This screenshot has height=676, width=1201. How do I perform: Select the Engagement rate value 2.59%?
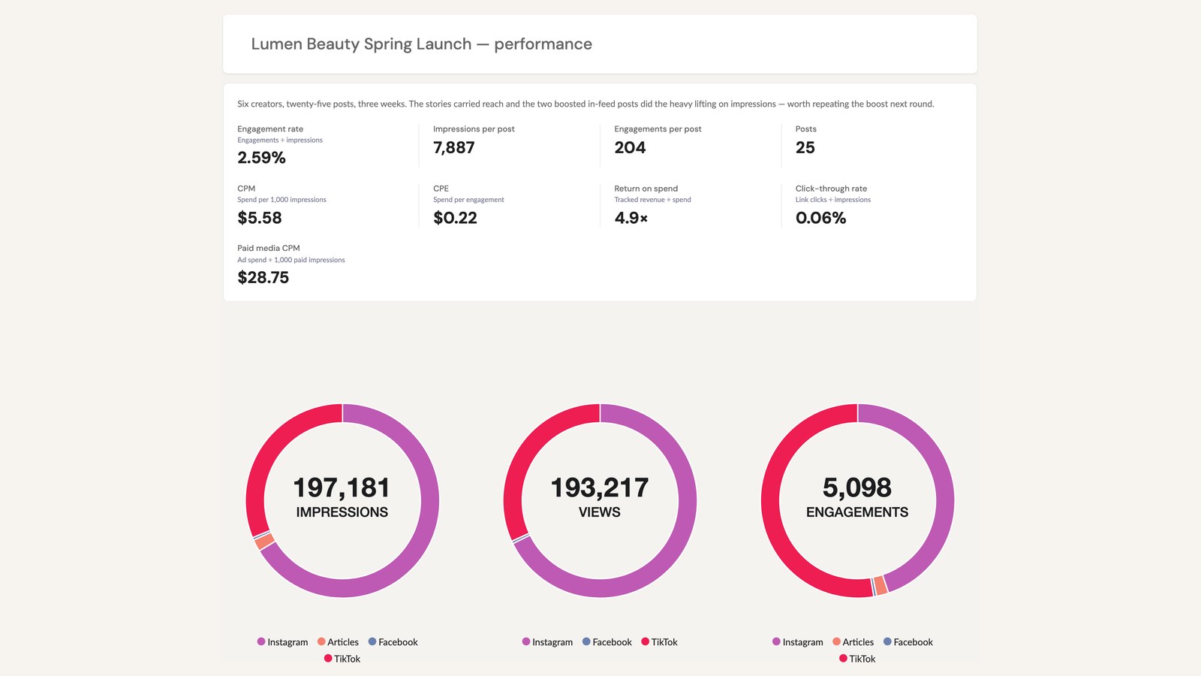click(261, 158)
